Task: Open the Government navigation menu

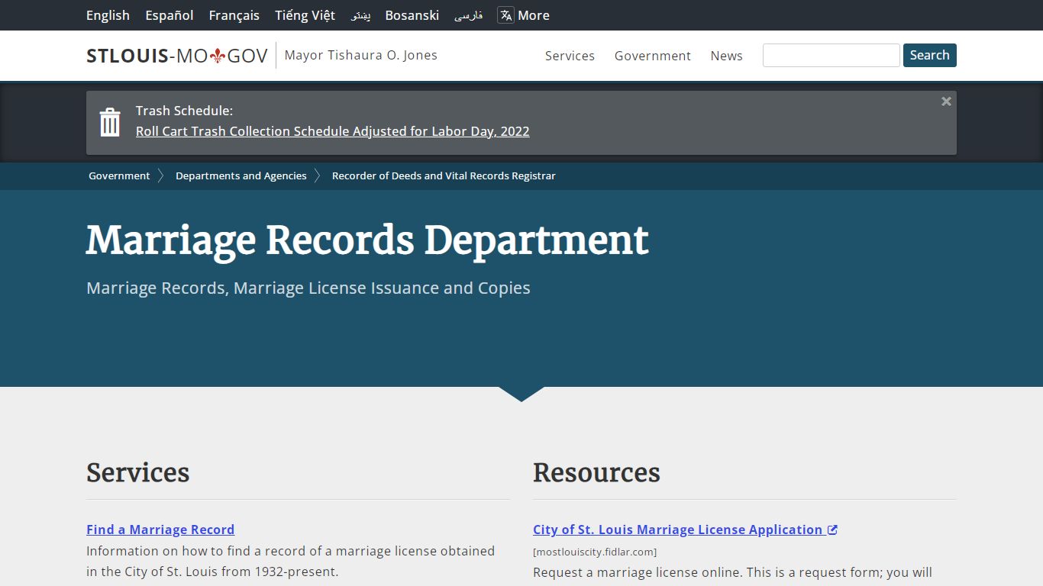Action: [x=653, y=56]
